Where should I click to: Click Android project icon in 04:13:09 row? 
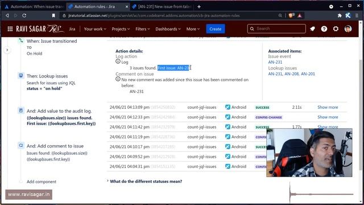click(x=227, y=107)
